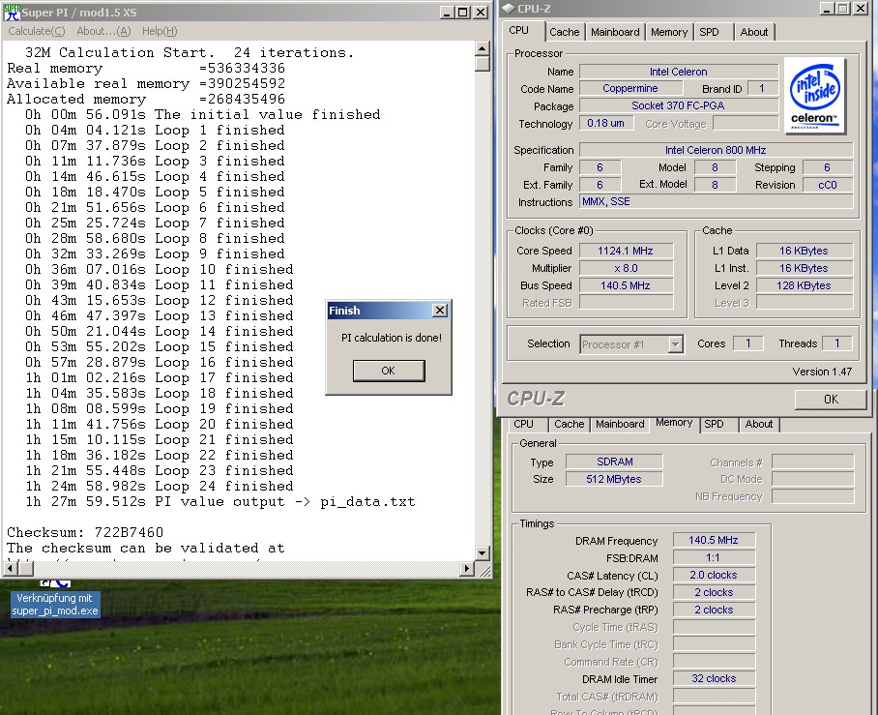Click scroll right arrow in Super PI window
The image size is (878, 715).
pos(467,569)
